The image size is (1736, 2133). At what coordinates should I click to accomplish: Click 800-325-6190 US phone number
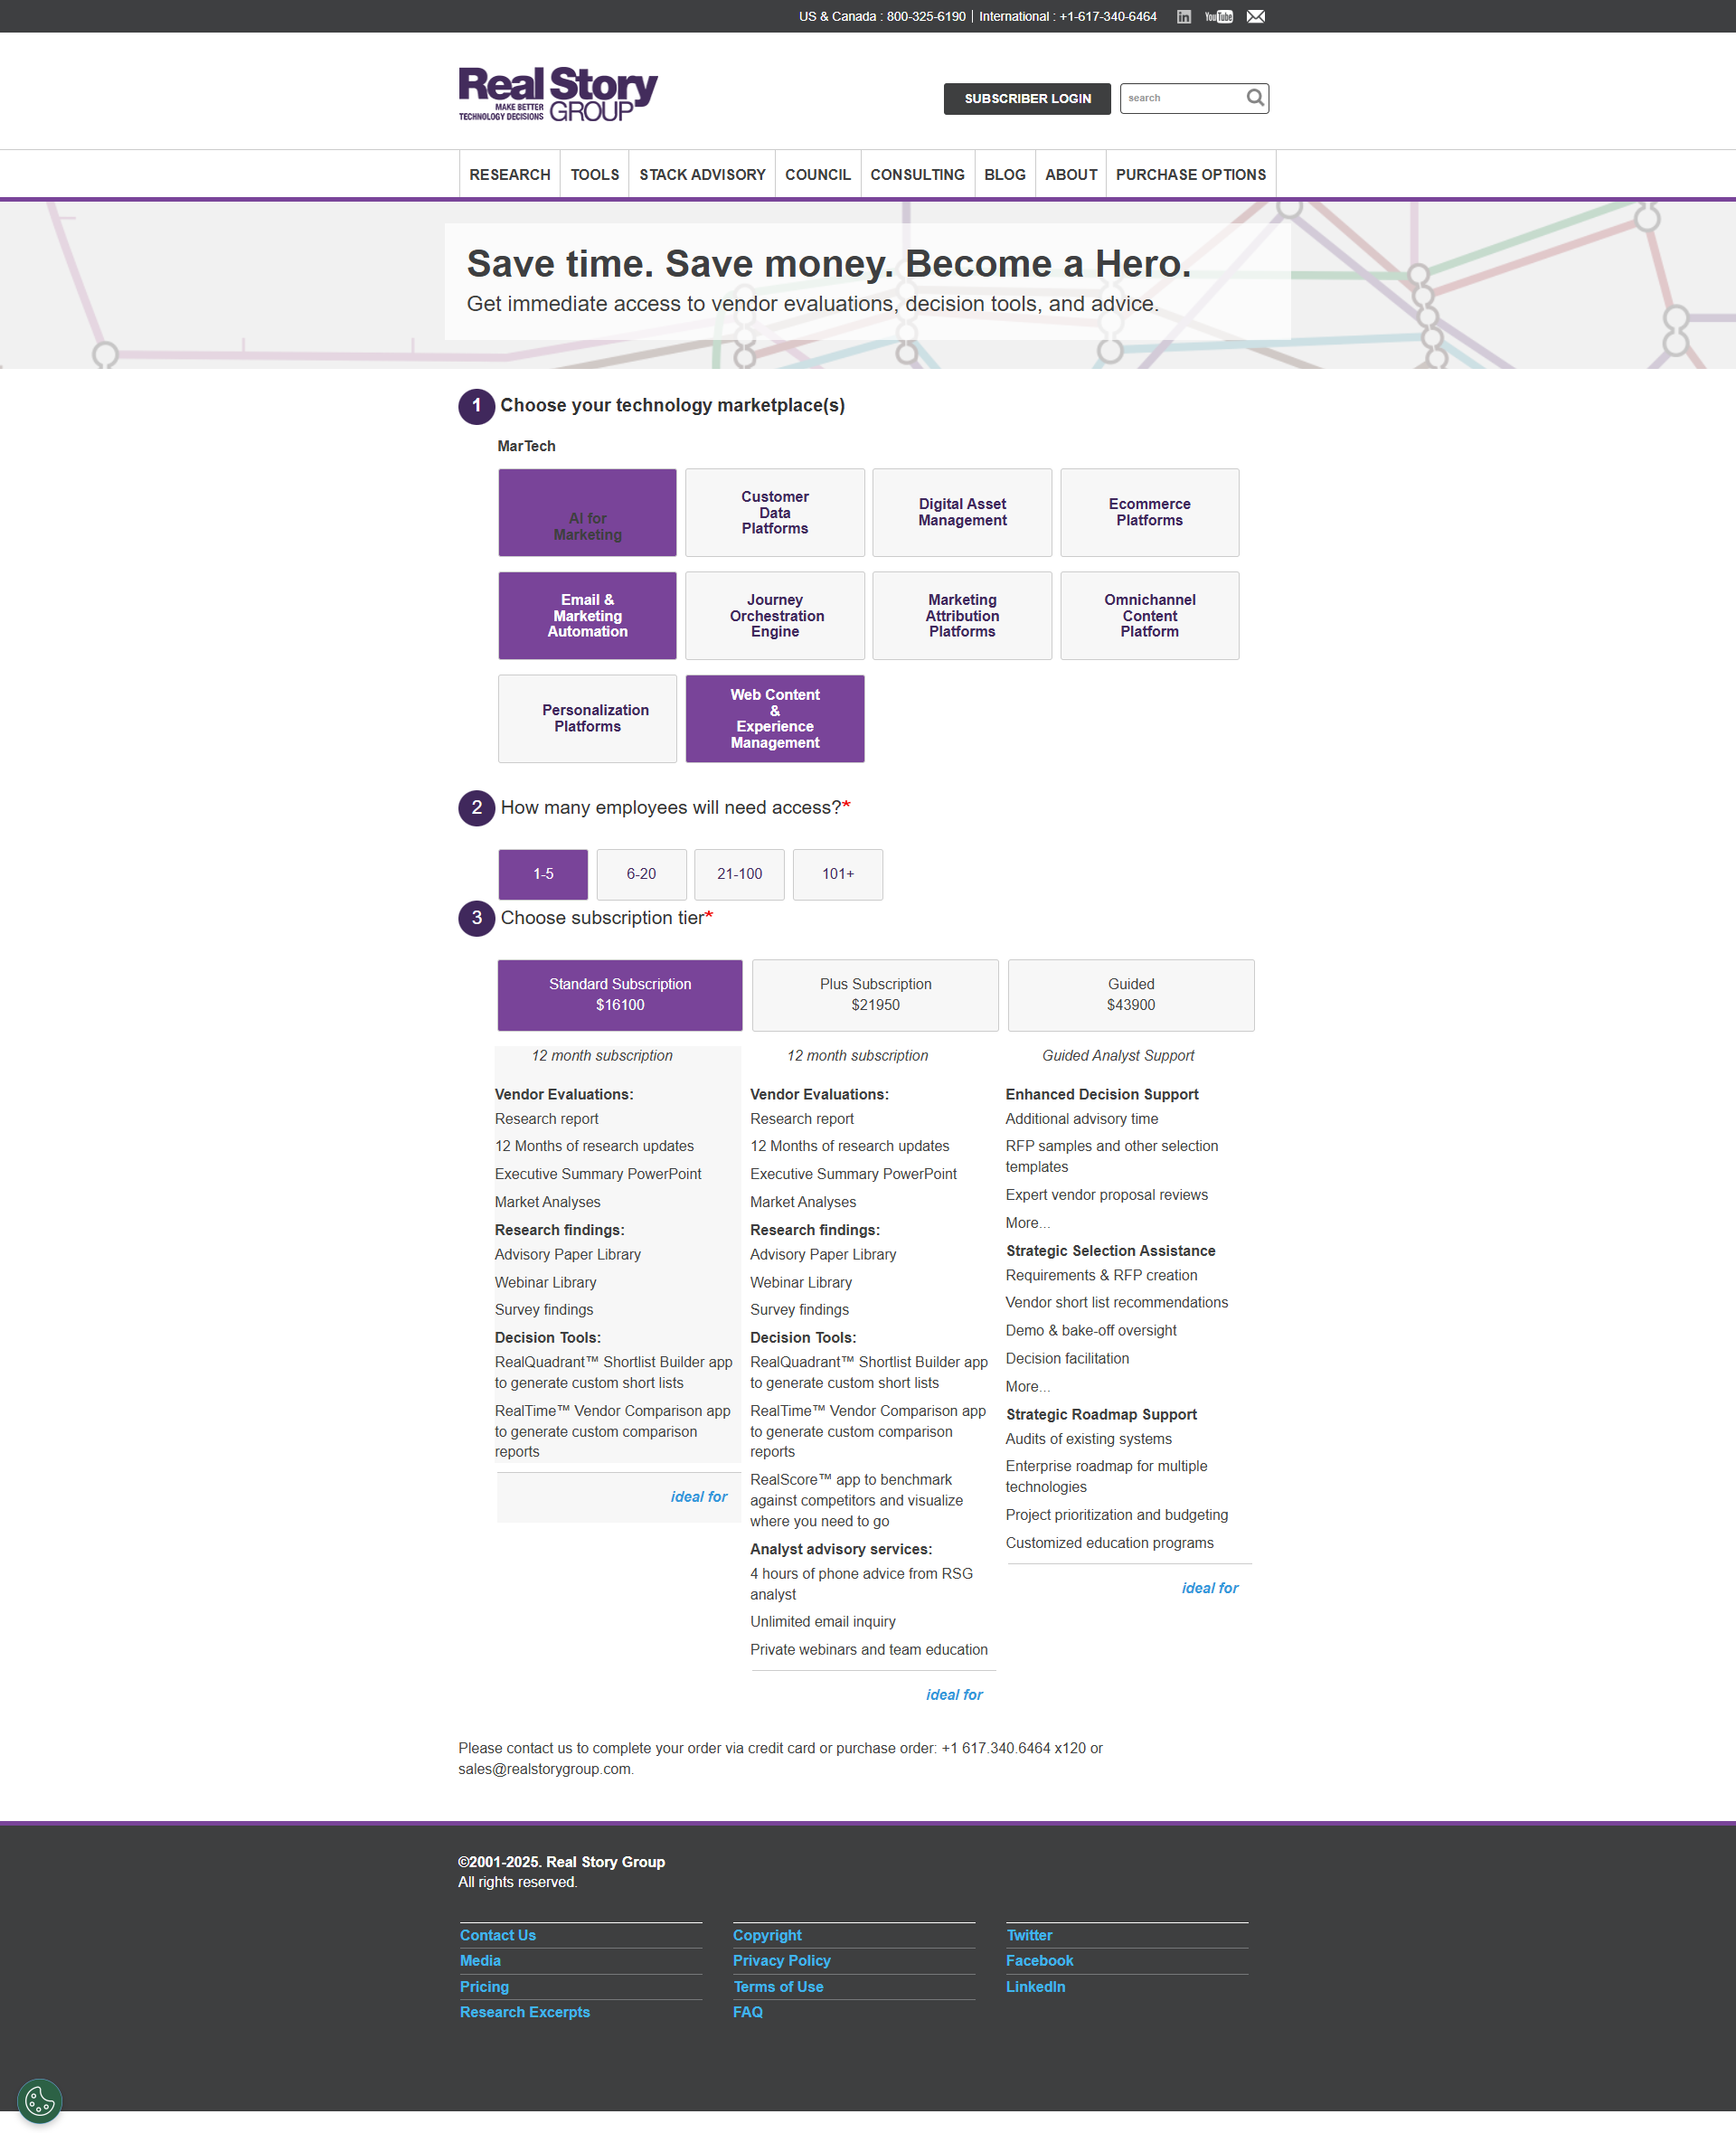pyautogui.click(x=926, y=16)
